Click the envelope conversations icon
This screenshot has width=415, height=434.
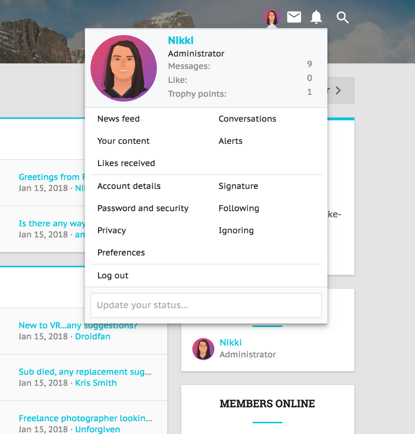[294, 17]
